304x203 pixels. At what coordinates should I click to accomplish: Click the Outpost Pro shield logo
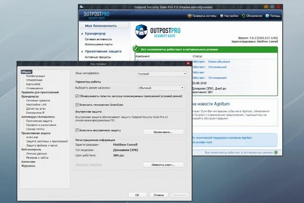coord(141,32)
